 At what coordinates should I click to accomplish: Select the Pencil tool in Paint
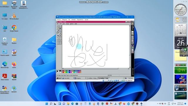(x=58, y=33)
